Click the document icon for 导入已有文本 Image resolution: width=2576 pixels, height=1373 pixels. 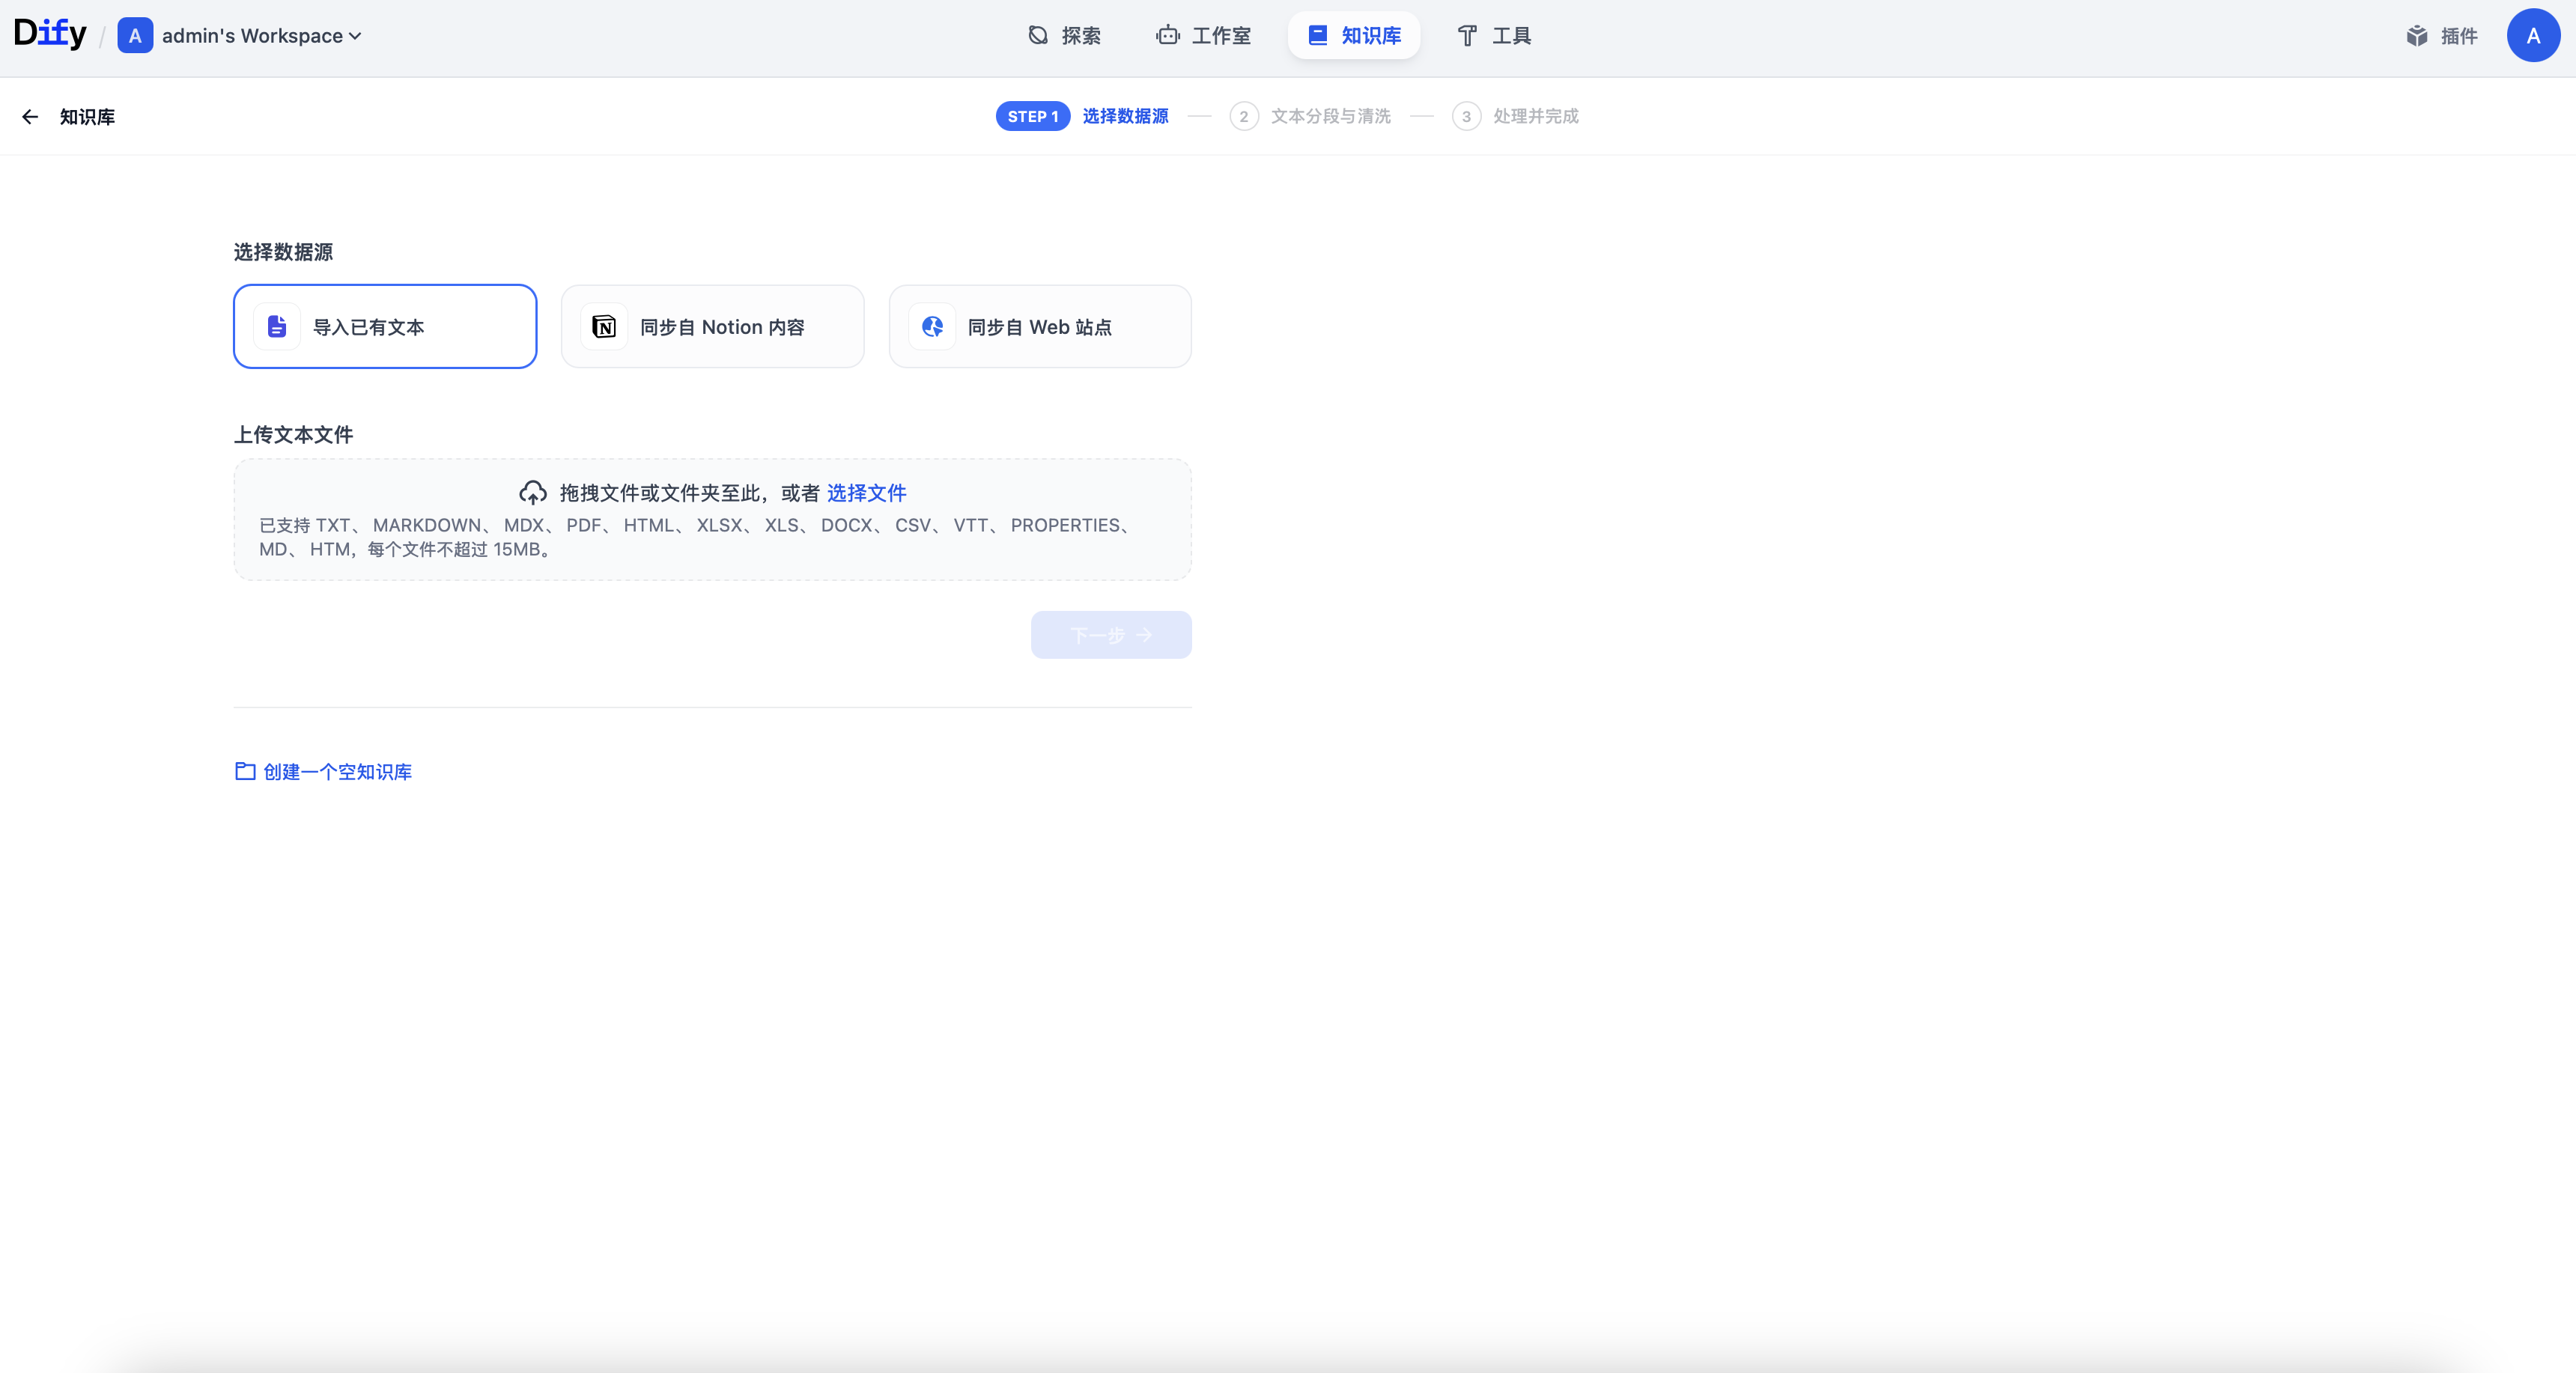tap(277, 327)
